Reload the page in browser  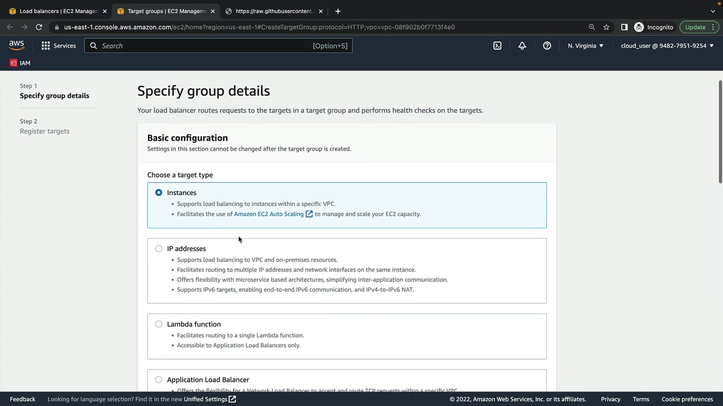tap(39, 27)
